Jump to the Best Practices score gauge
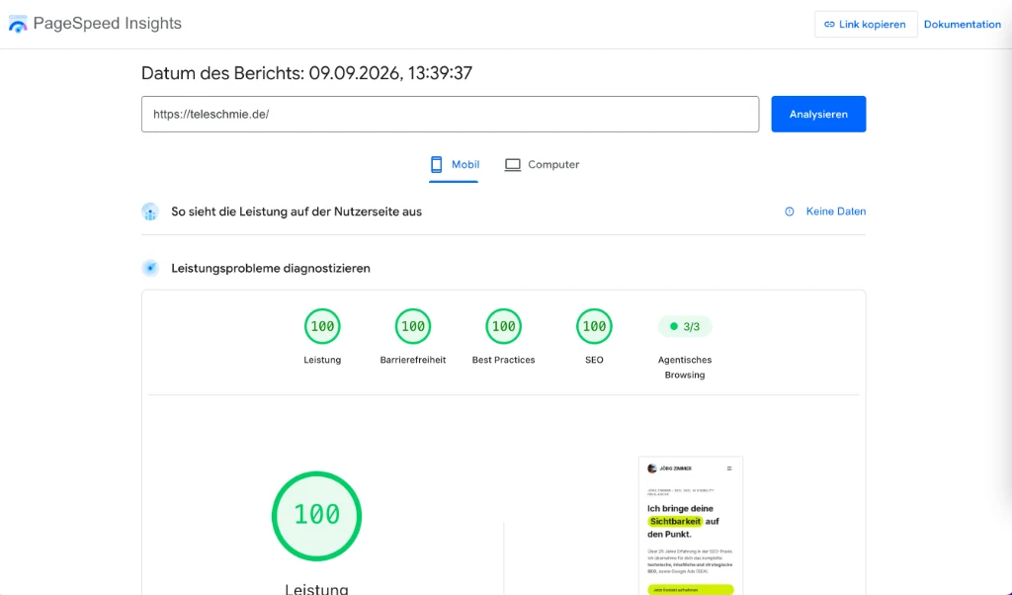Image resolution: width=1012 pixels, height=595 pixels. coord(503,326)
